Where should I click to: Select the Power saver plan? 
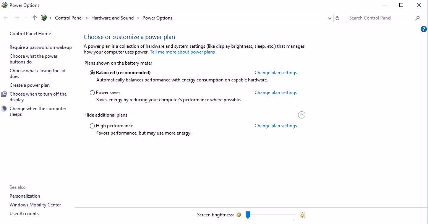coord(92,93)
